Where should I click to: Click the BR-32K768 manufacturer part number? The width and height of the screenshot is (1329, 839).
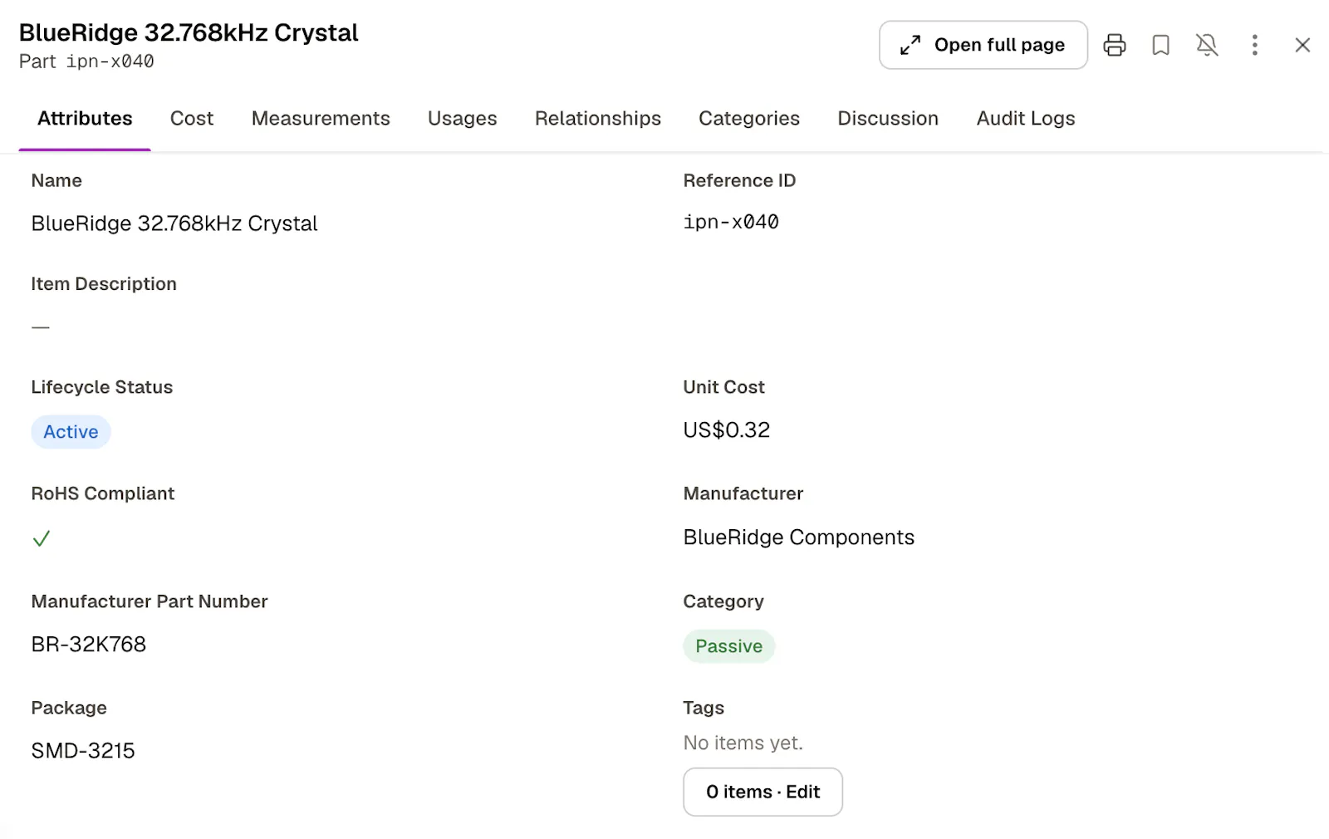(x=89, y=645)
